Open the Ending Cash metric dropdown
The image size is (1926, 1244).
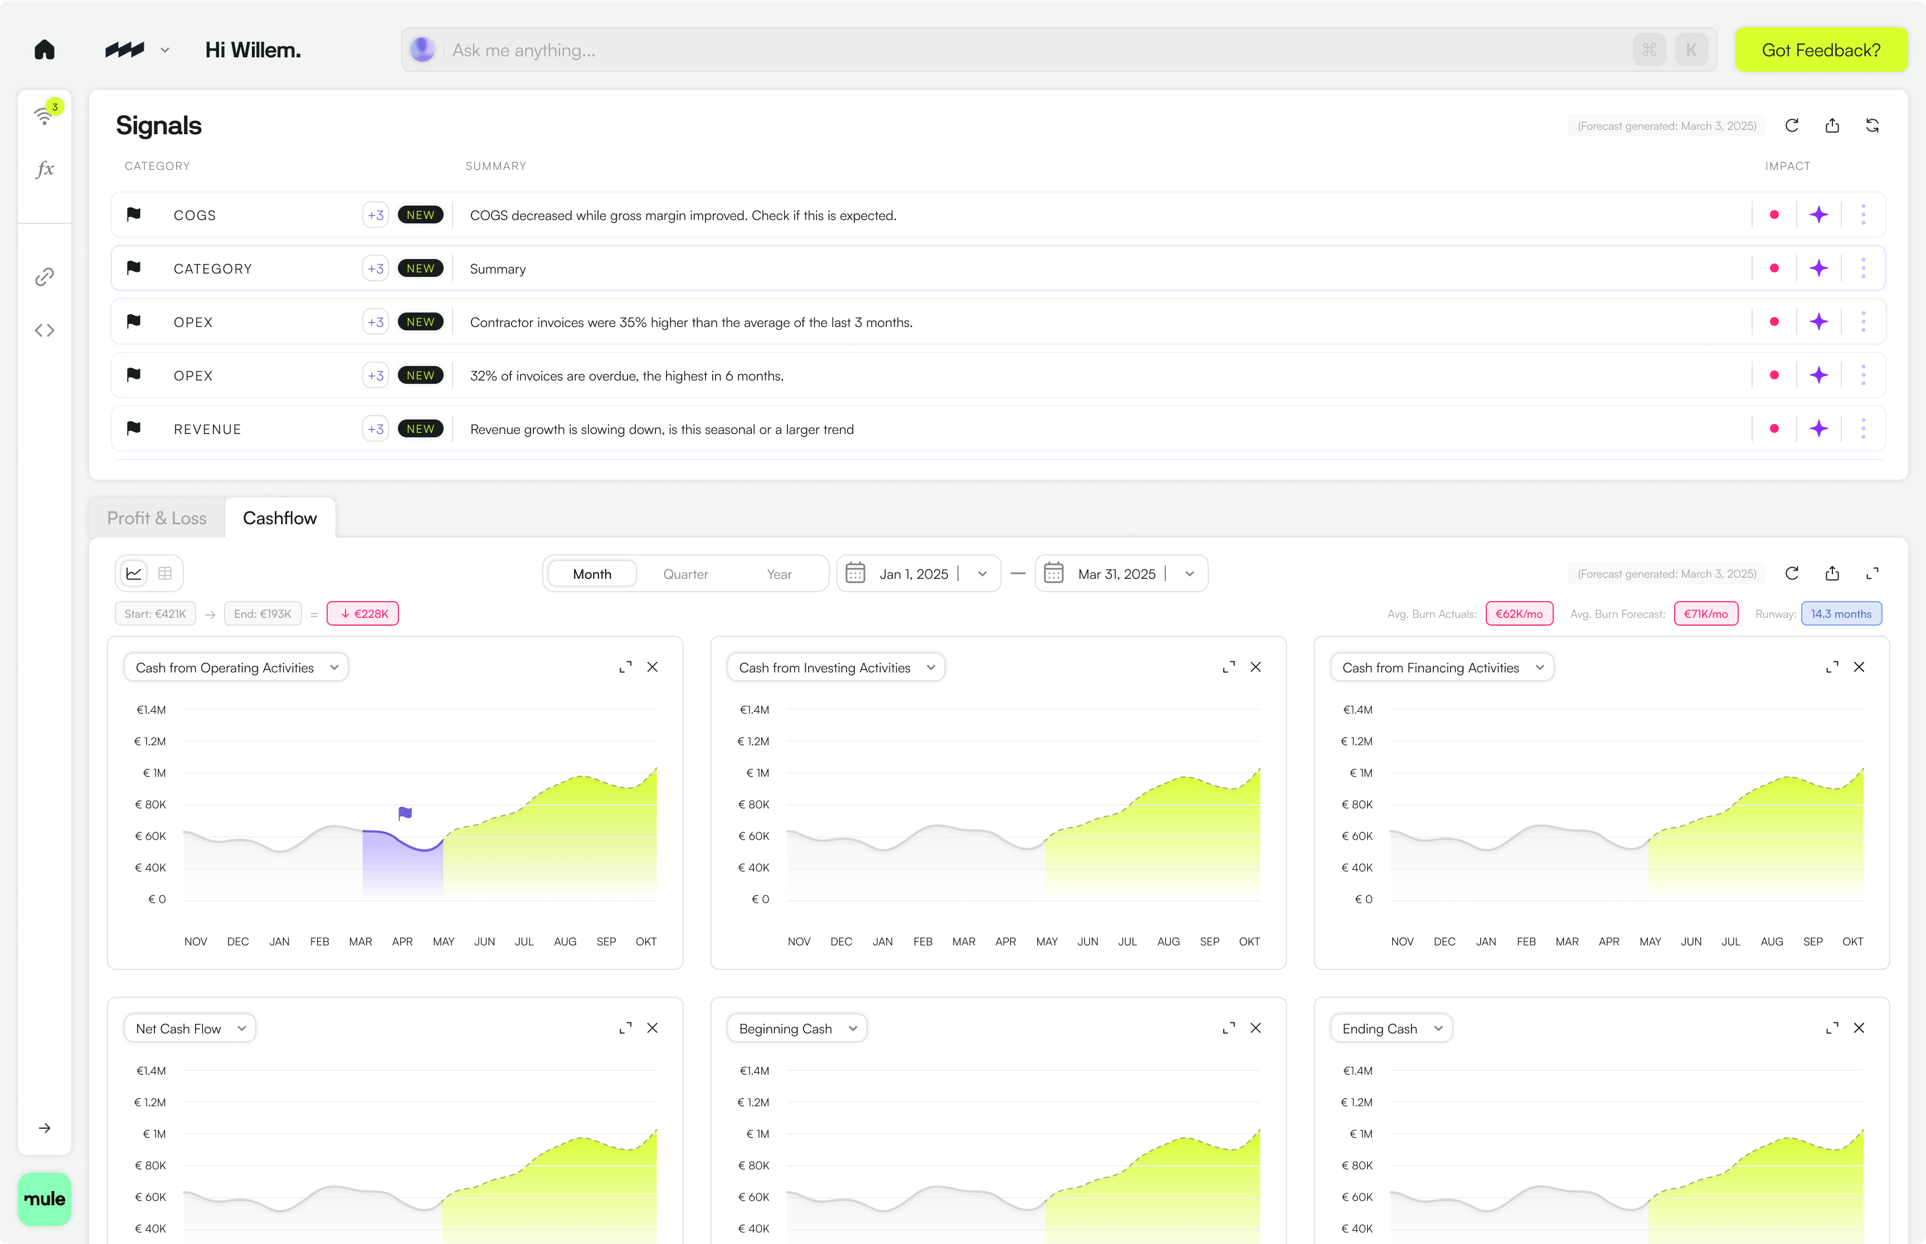tap(1391, 1028)
